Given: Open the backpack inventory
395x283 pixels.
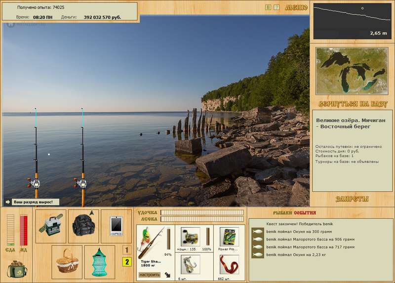Looking at the screenshot, I should tap(83, 226).
